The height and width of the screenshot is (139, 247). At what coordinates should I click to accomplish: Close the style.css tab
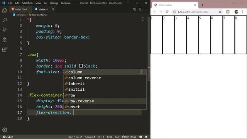53,9
